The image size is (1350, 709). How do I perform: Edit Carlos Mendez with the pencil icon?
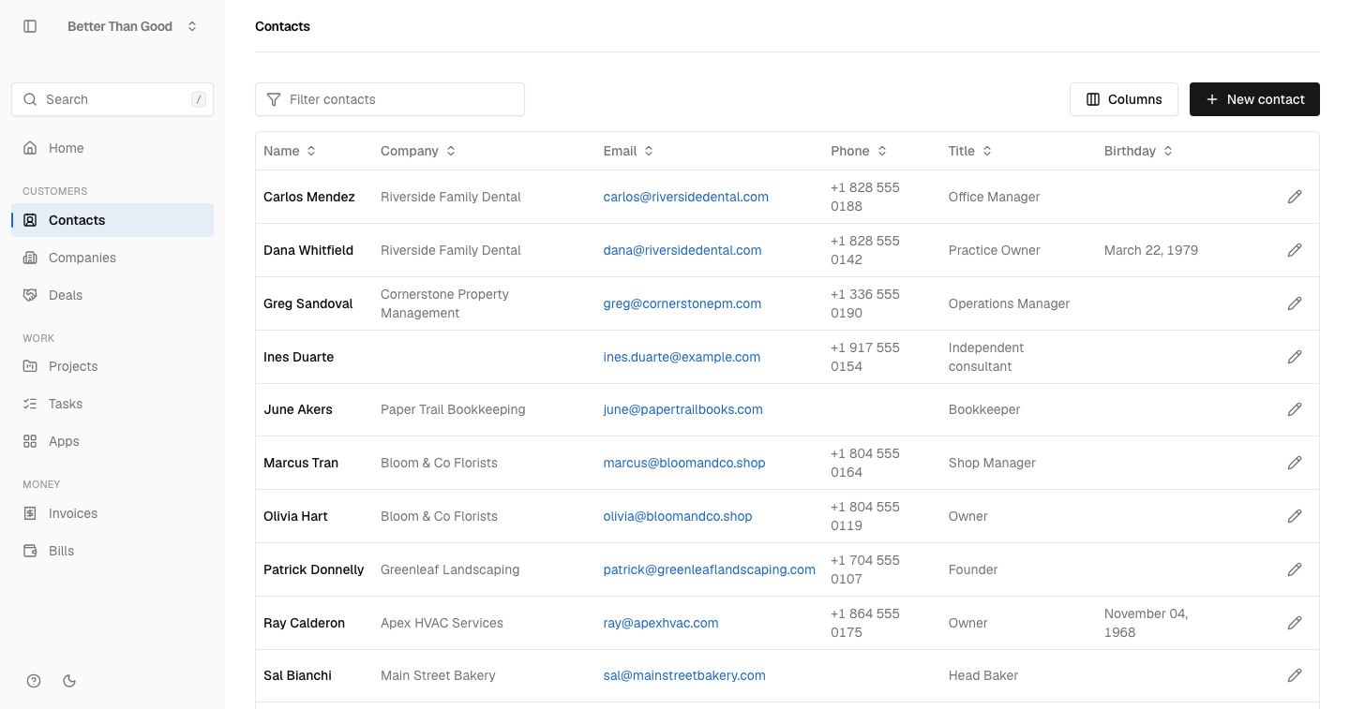click(x=1295, y=197)
